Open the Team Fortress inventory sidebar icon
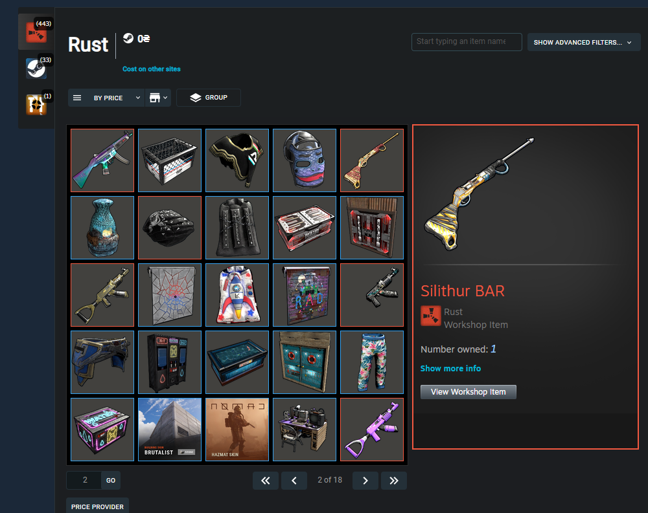 [36, 104]
